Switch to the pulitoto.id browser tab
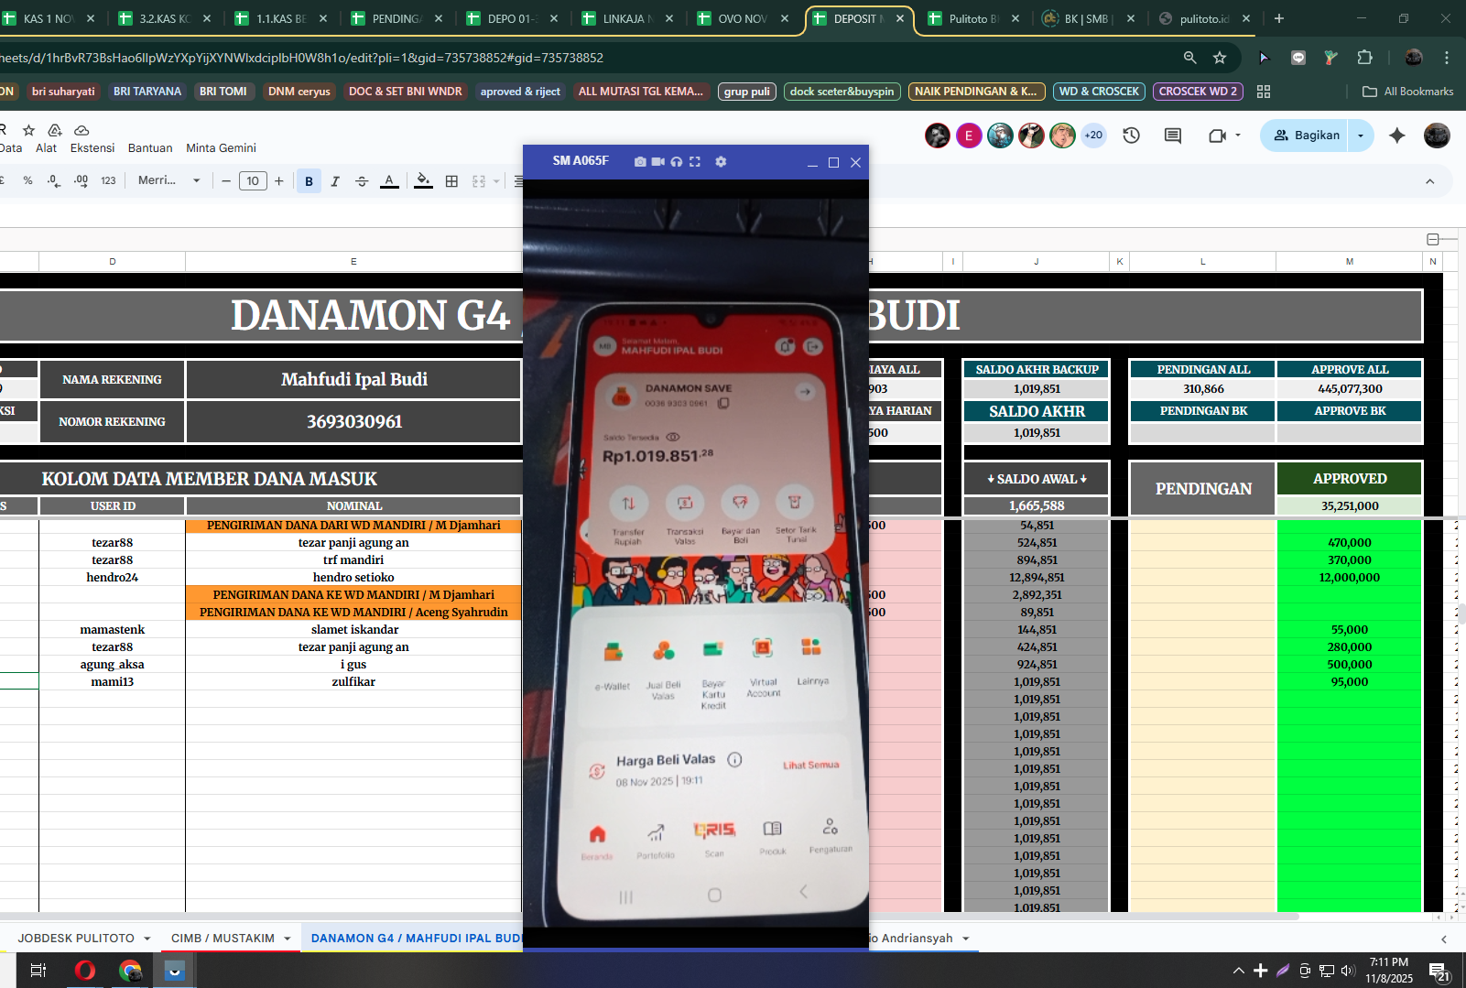The height and width of the screenshot is (988, 1466). coord(1204,18)
